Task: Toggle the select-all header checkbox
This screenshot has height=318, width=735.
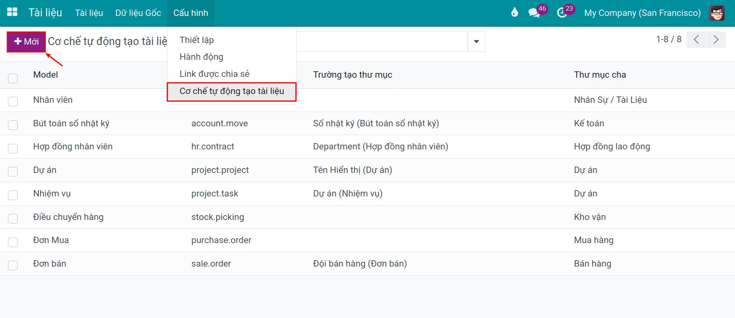Action: pos(13,79)
